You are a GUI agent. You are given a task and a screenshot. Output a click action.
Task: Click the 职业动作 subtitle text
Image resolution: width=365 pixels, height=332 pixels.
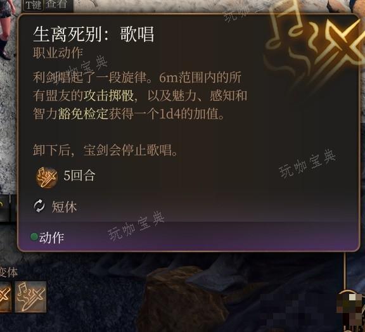(58, 53)
